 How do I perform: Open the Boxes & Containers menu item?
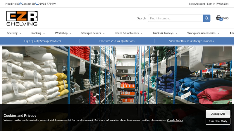[x=127, y=33]
